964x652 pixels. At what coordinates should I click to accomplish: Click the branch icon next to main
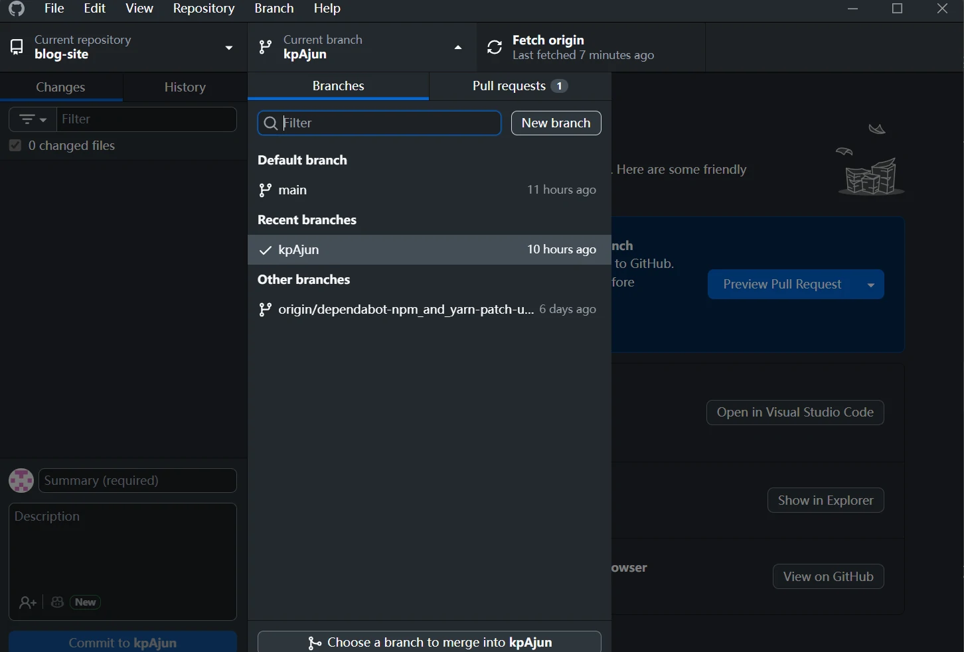265,190
